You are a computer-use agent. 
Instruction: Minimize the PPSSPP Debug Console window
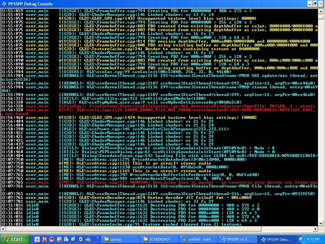309,4
